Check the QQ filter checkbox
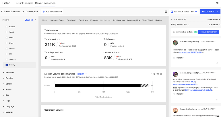Image resolution: width=221 pixels, height=117 pixels. [x=7, y=54]
